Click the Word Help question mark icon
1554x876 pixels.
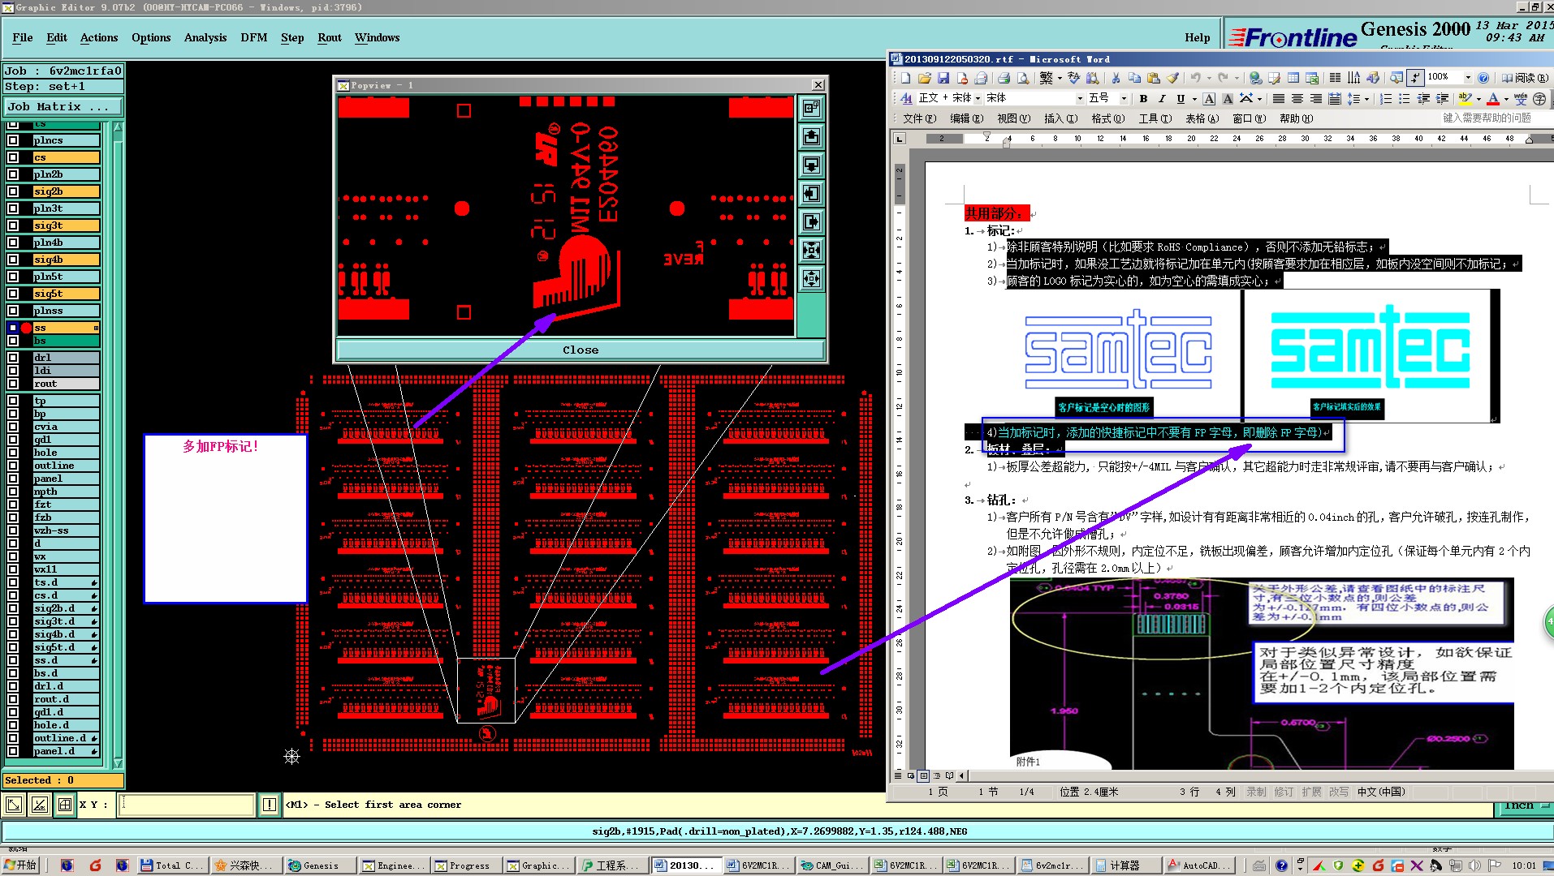(1483, 78)
